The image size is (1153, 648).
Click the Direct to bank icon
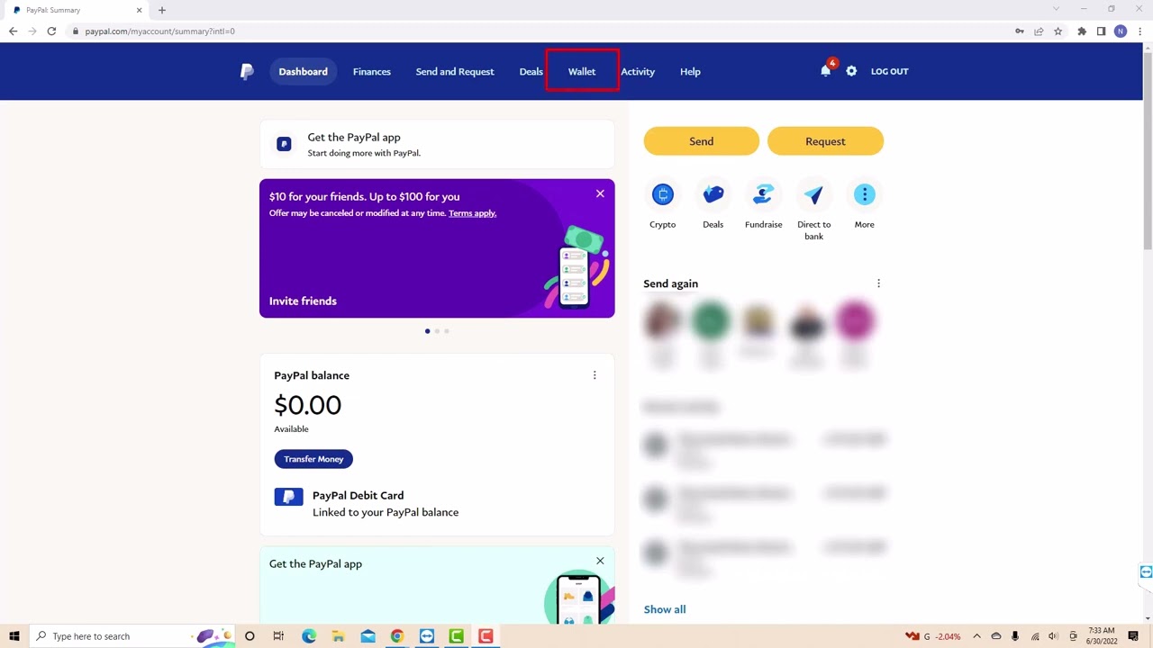[814, 194]
